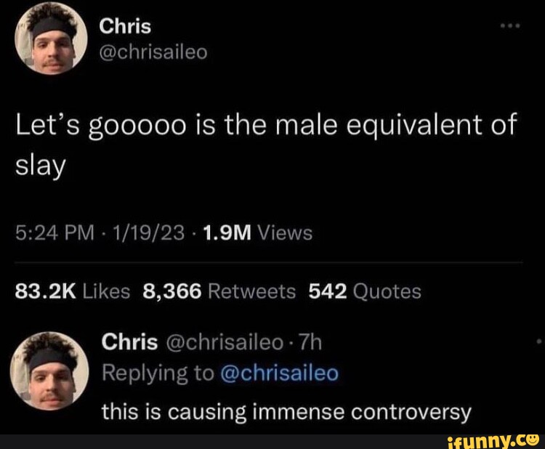Click Chris's profile picture on the main tweet
The height and width of the screenshot is (449, 545).
click(51, 39)
